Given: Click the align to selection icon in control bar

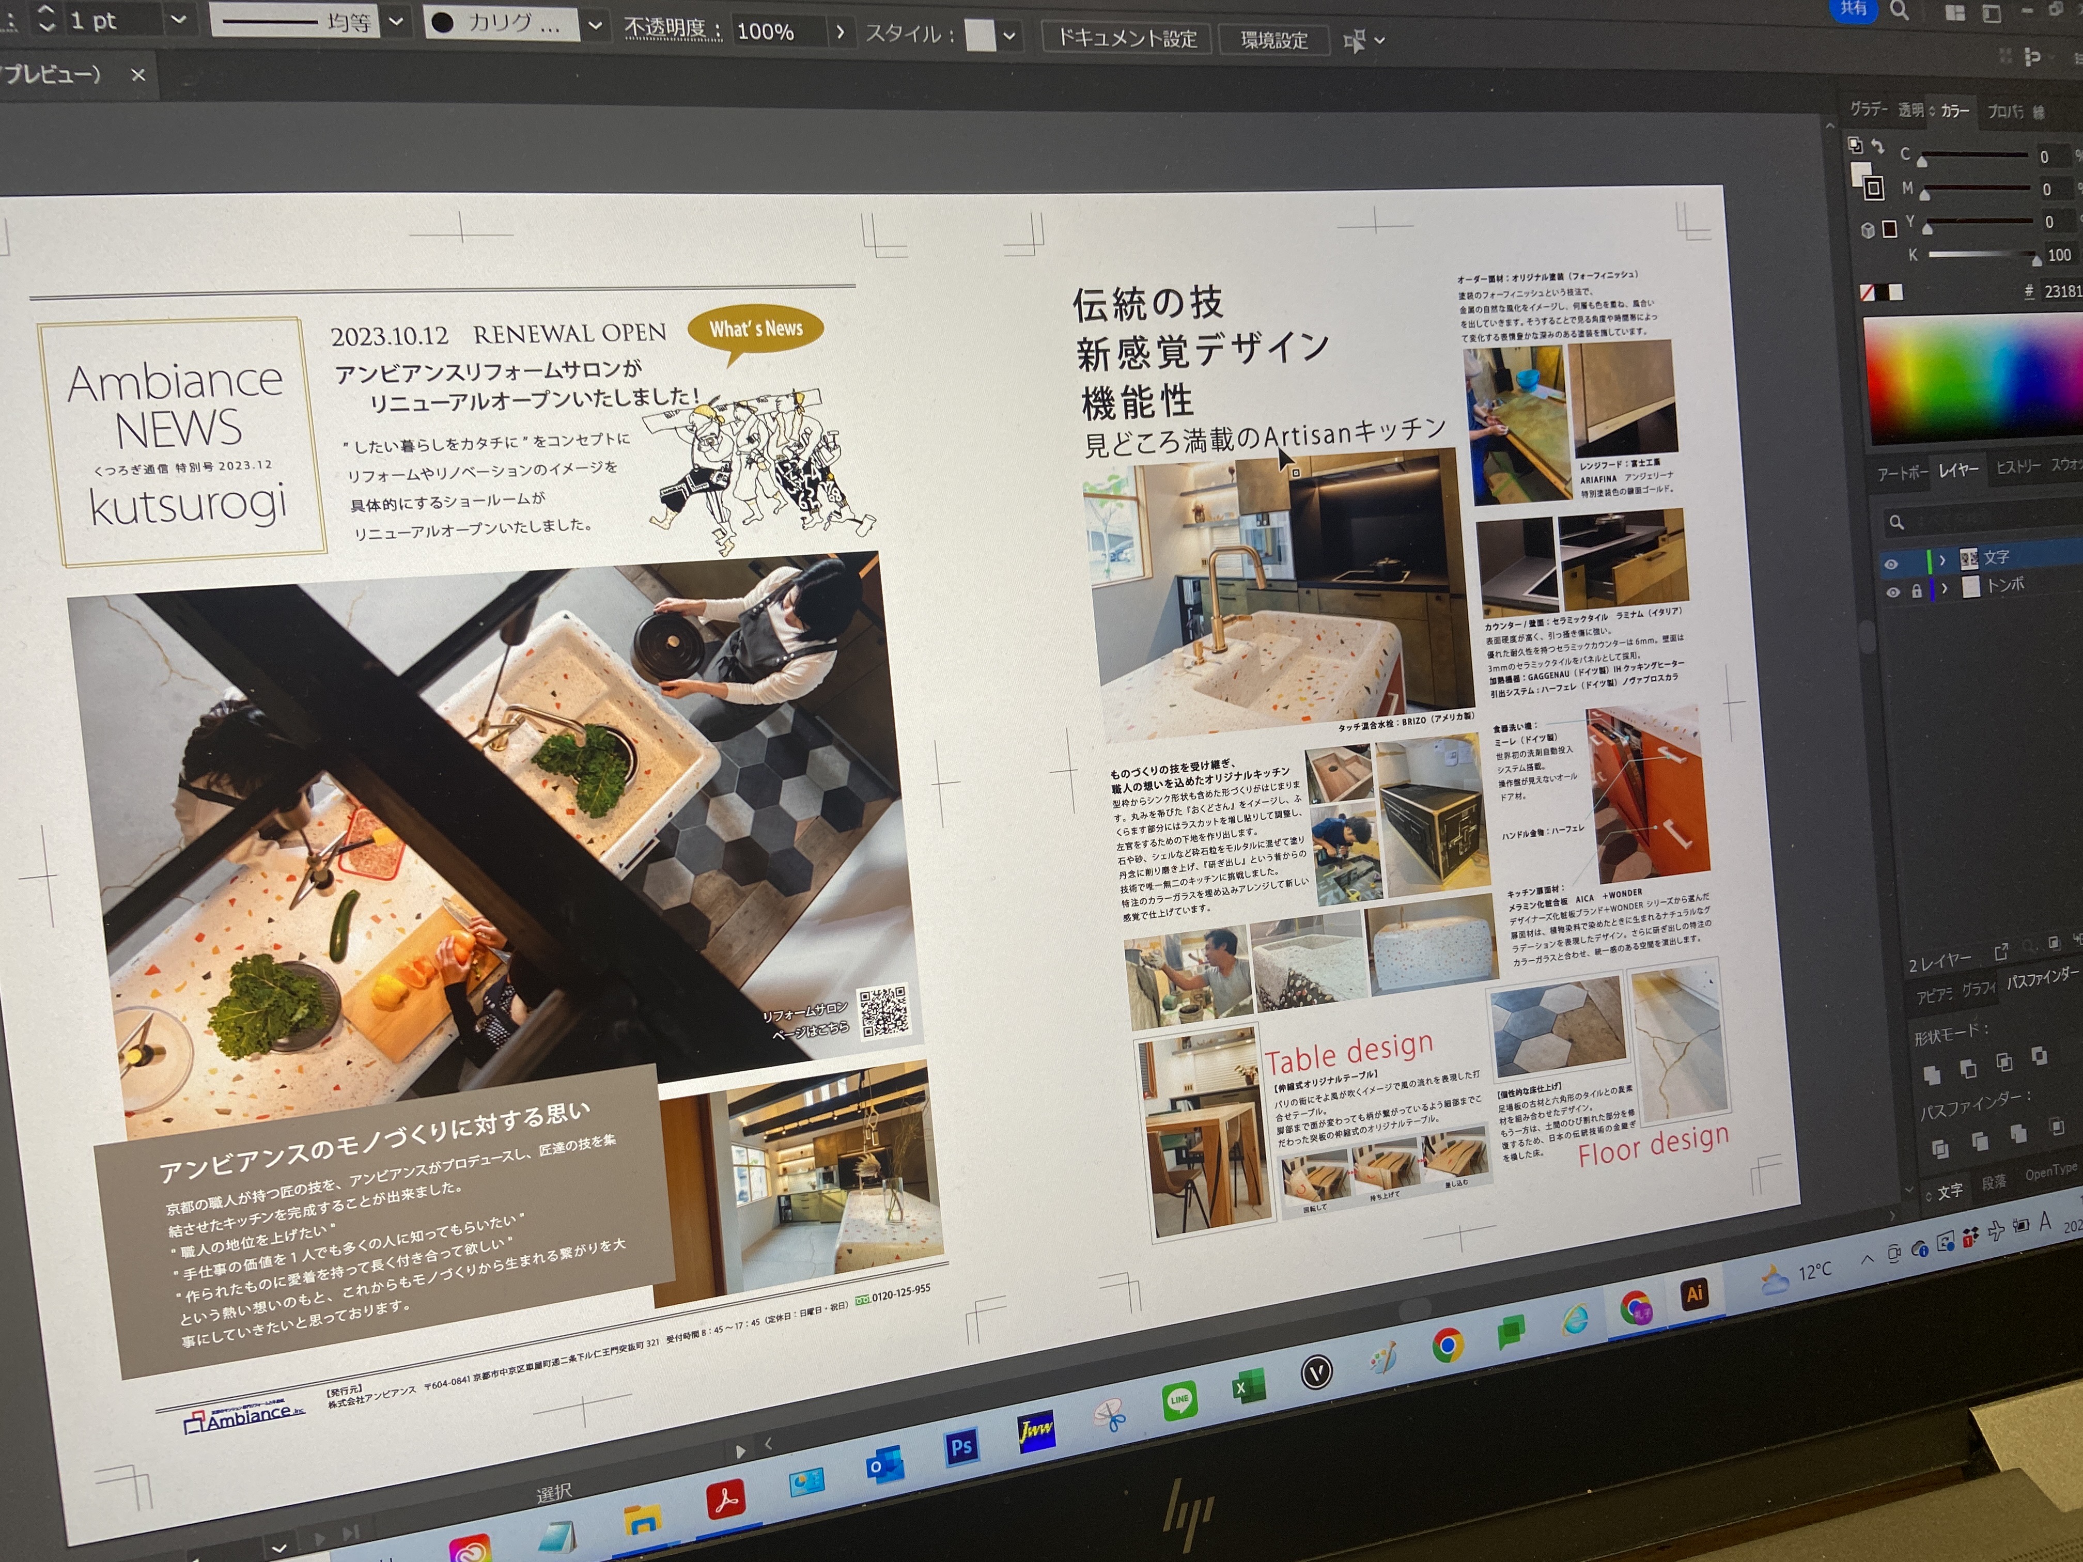Looking at the screenshot, I should pos(1353,40).
